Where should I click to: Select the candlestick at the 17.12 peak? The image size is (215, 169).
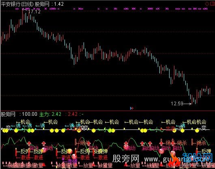click(23, 17)
